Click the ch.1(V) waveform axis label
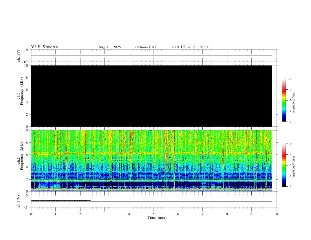 point(19,56)
